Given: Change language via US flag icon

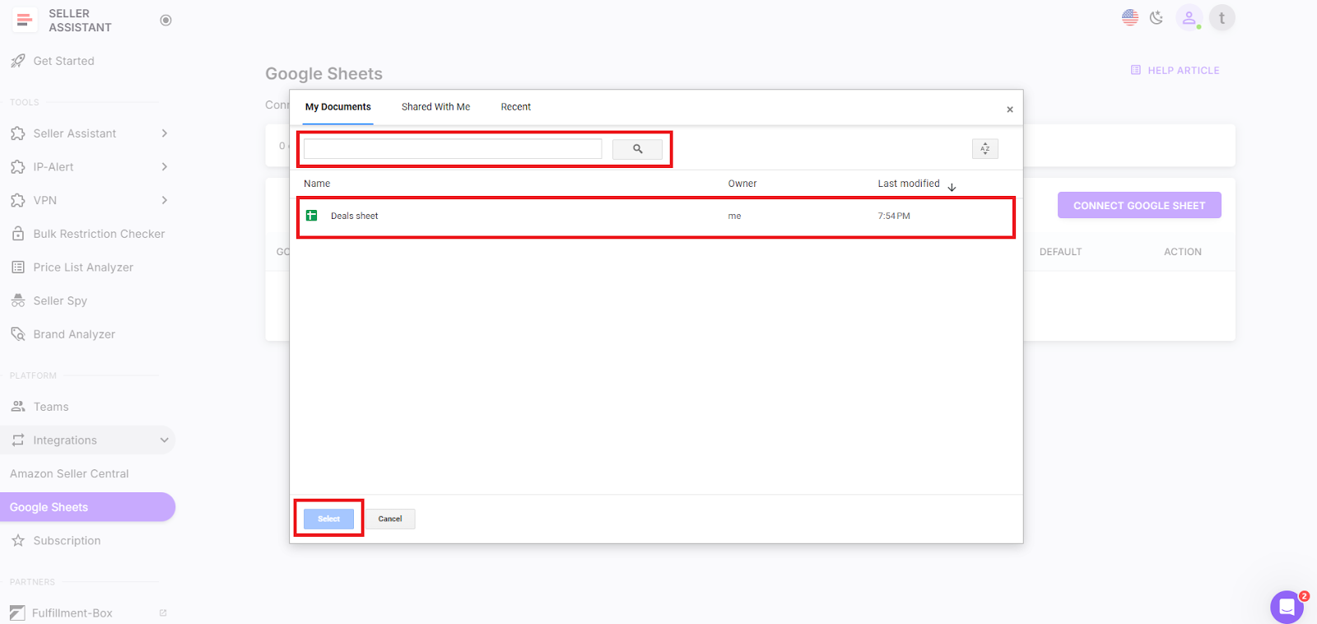Looking at the screenshot, I should 1130,17.
